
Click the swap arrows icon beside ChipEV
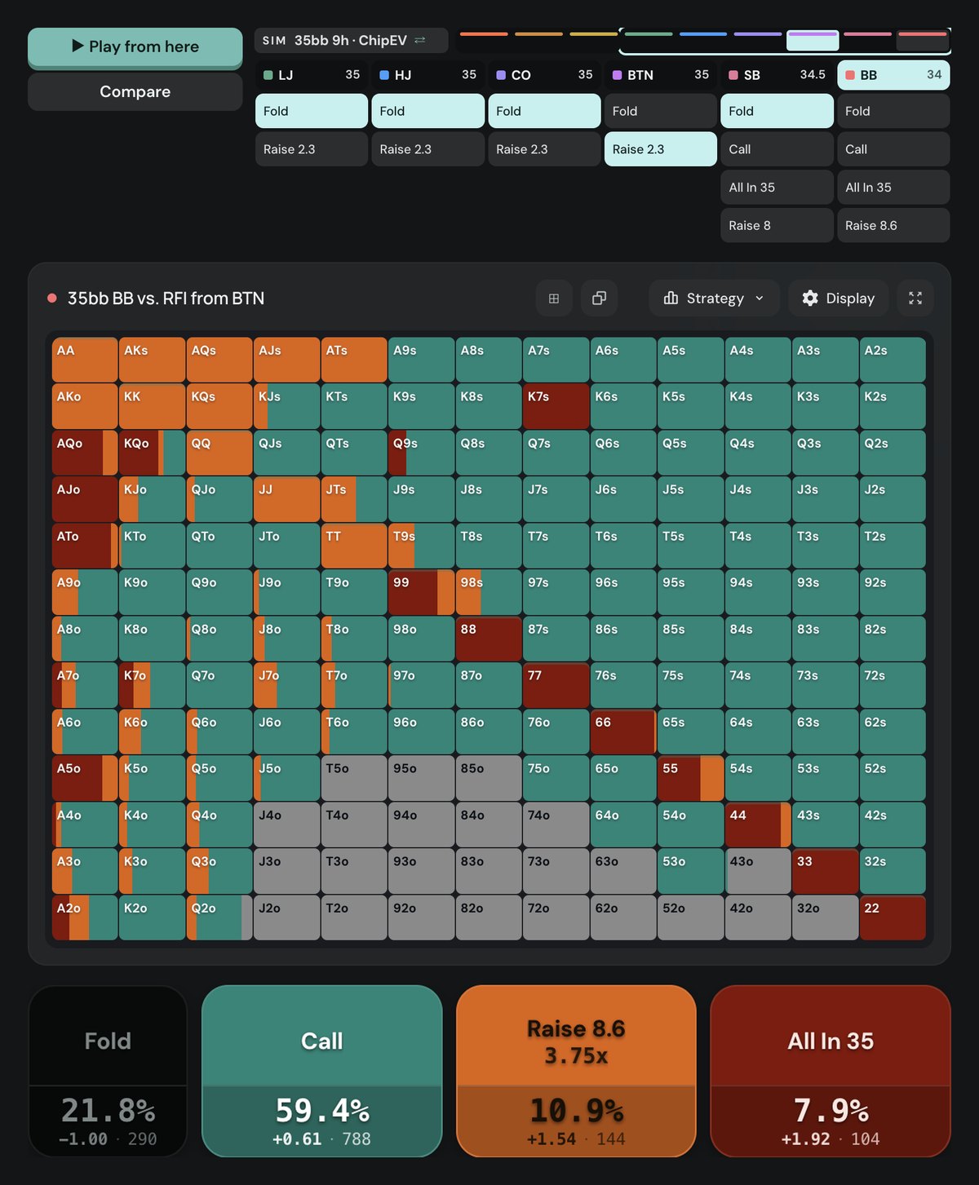(420, 40)
